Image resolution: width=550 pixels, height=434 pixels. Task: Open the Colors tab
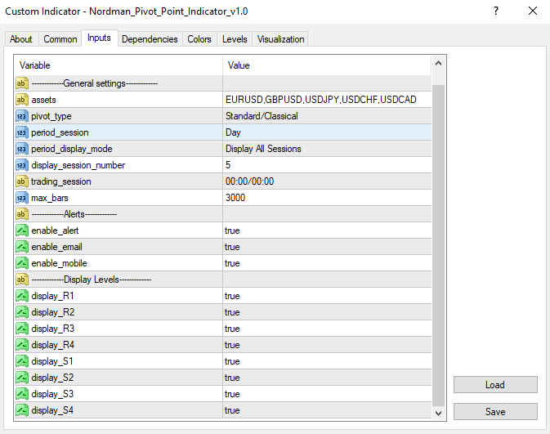click(199, 39)
